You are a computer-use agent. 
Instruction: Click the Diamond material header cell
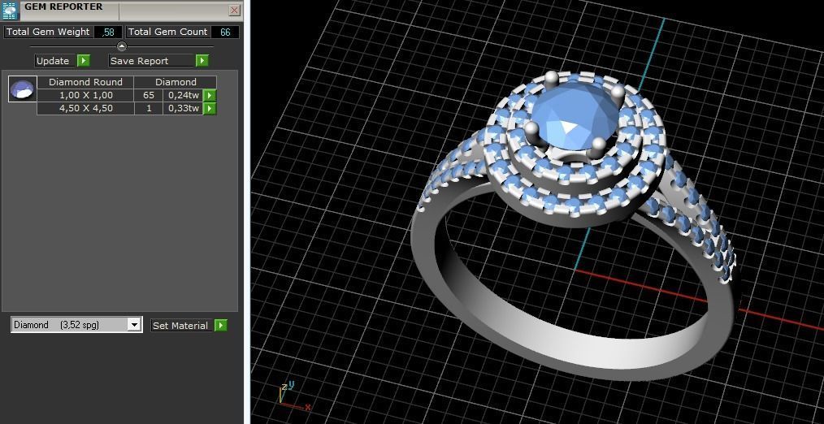[x=176, y=82]
